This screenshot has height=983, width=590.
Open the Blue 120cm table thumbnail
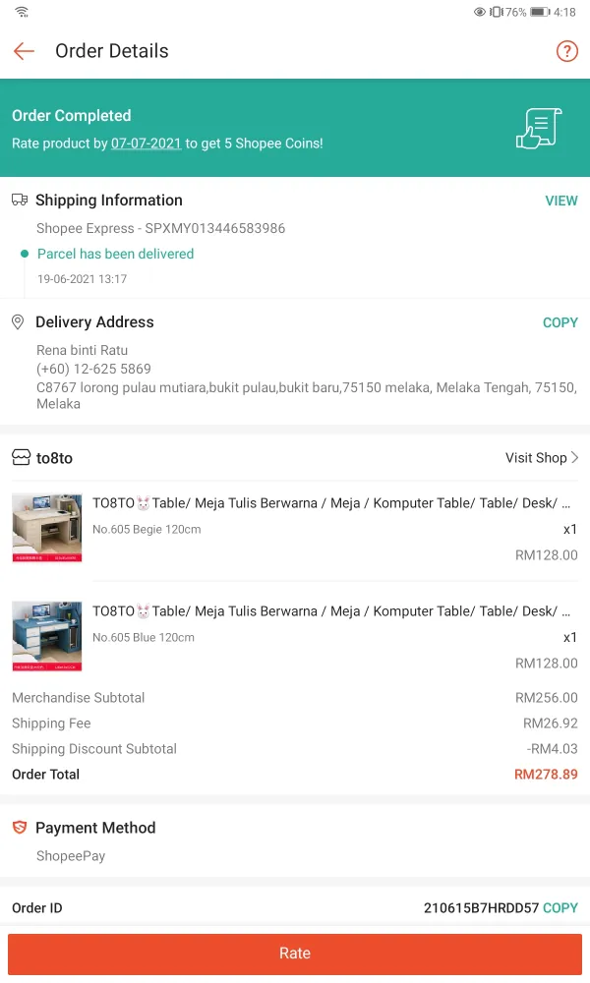pos(47,636)
